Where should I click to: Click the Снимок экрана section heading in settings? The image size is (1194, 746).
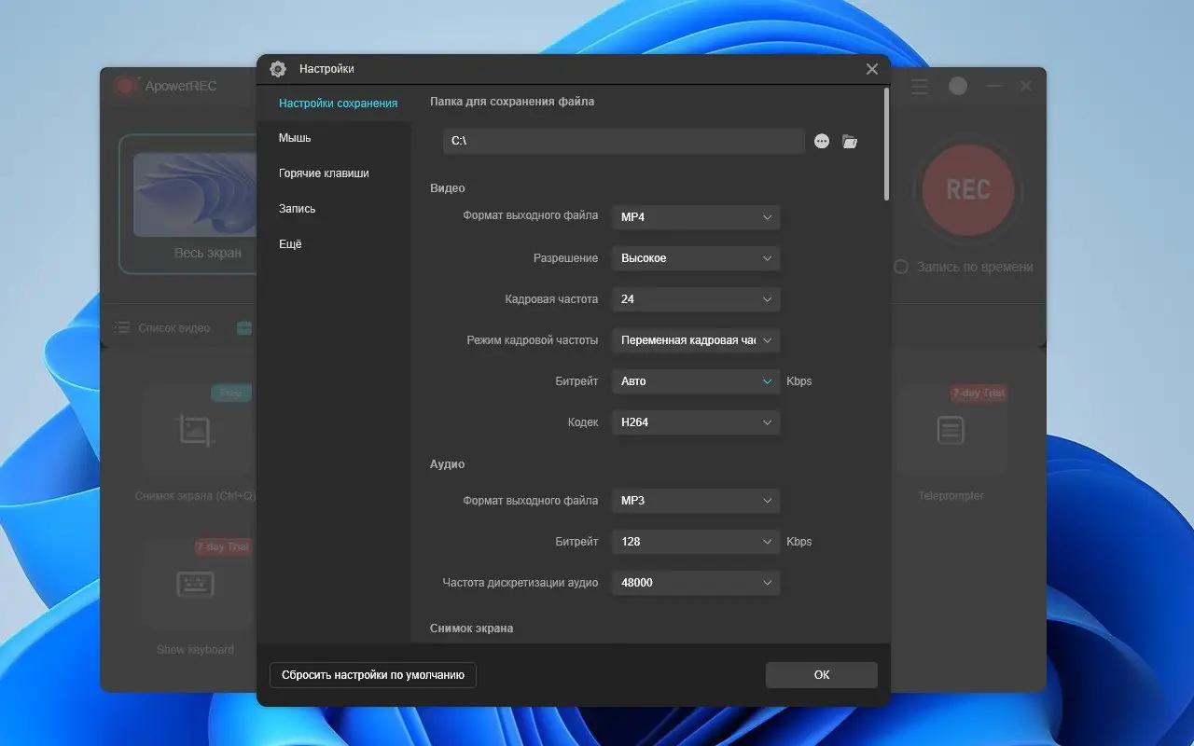tap(472, 629)
